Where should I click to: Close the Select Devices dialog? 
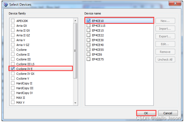pyautogui.click(x=175, y=3)
